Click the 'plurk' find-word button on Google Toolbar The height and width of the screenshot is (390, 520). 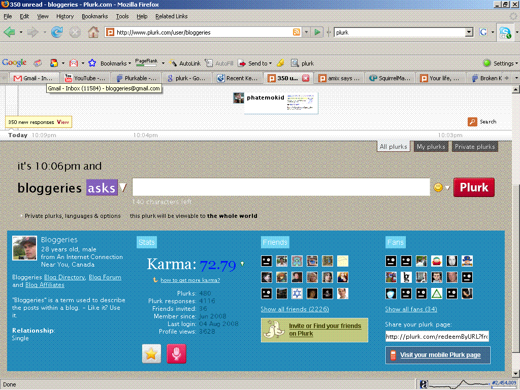pyautogui.click(x=302, y=63)
